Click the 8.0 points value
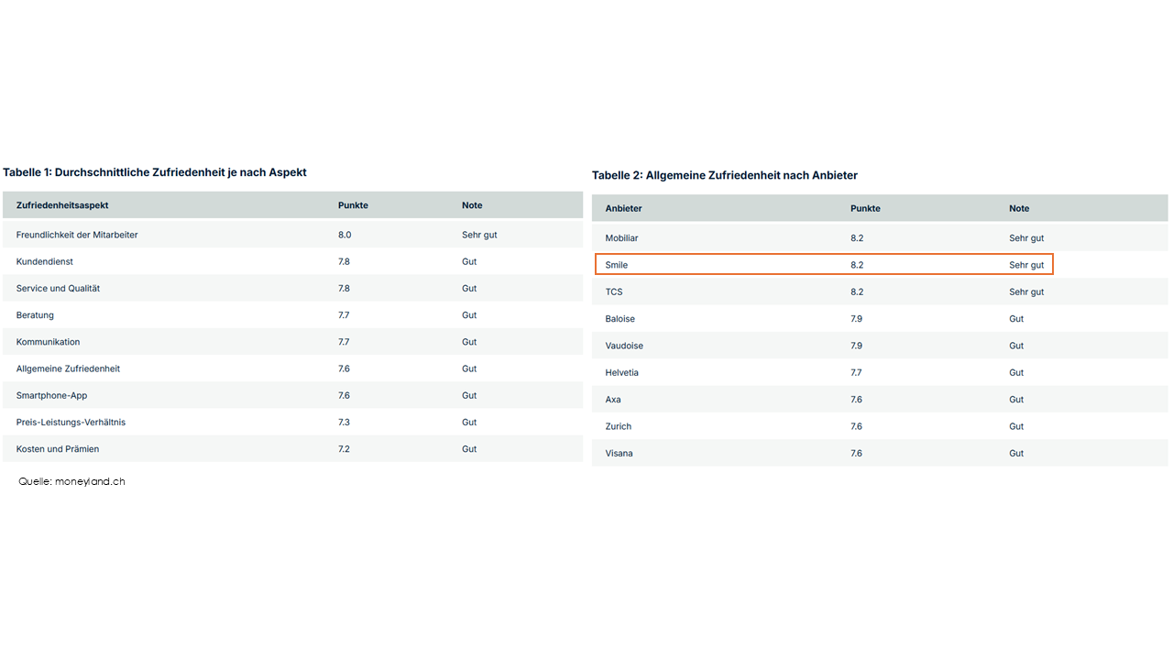This screenshot has width=1173, height=660. pyautogui.click(x=345, y=235)
